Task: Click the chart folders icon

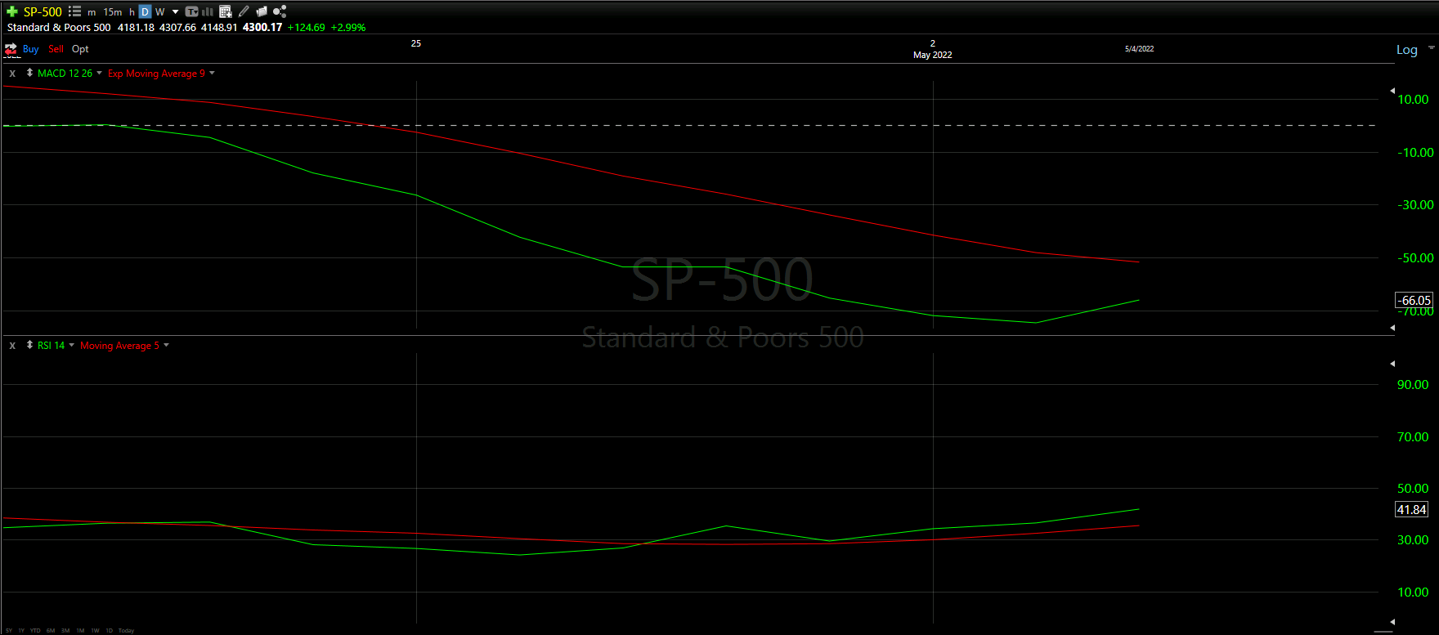Action: click(262, 11)
